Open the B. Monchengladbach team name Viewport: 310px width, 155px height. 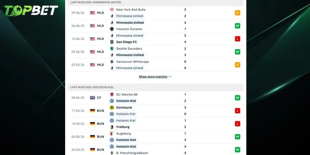132,153
